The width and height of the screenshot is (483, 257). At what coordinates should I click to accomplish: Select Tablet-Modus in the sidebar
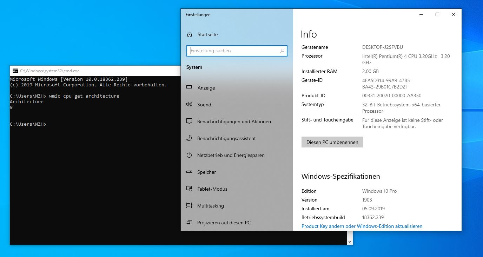(237, 189)
